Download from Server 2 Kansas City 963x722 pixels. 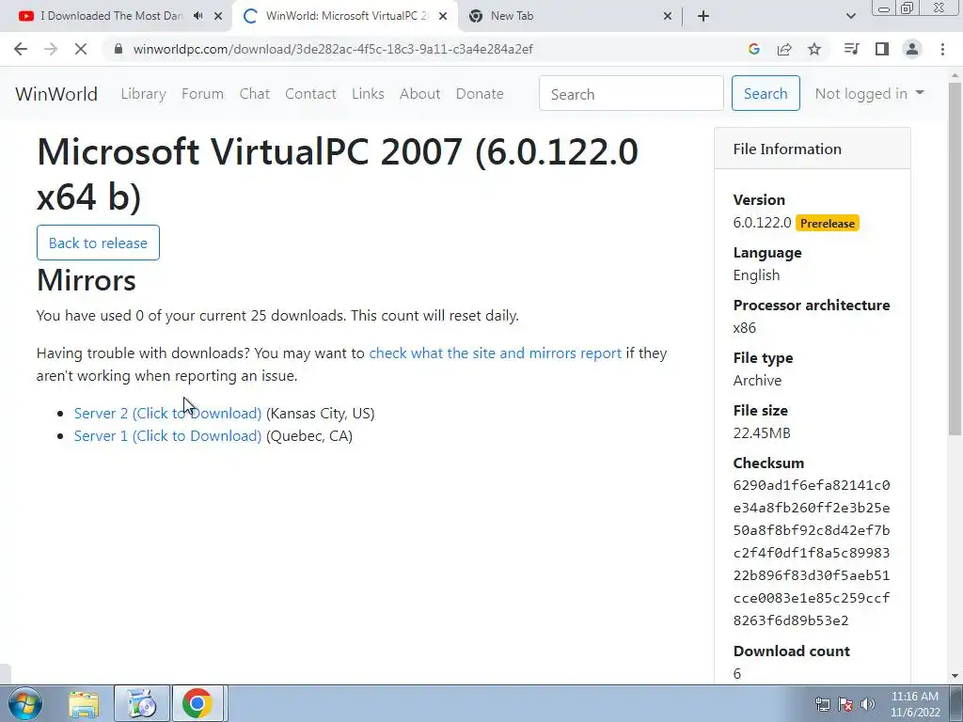point(167,414)
